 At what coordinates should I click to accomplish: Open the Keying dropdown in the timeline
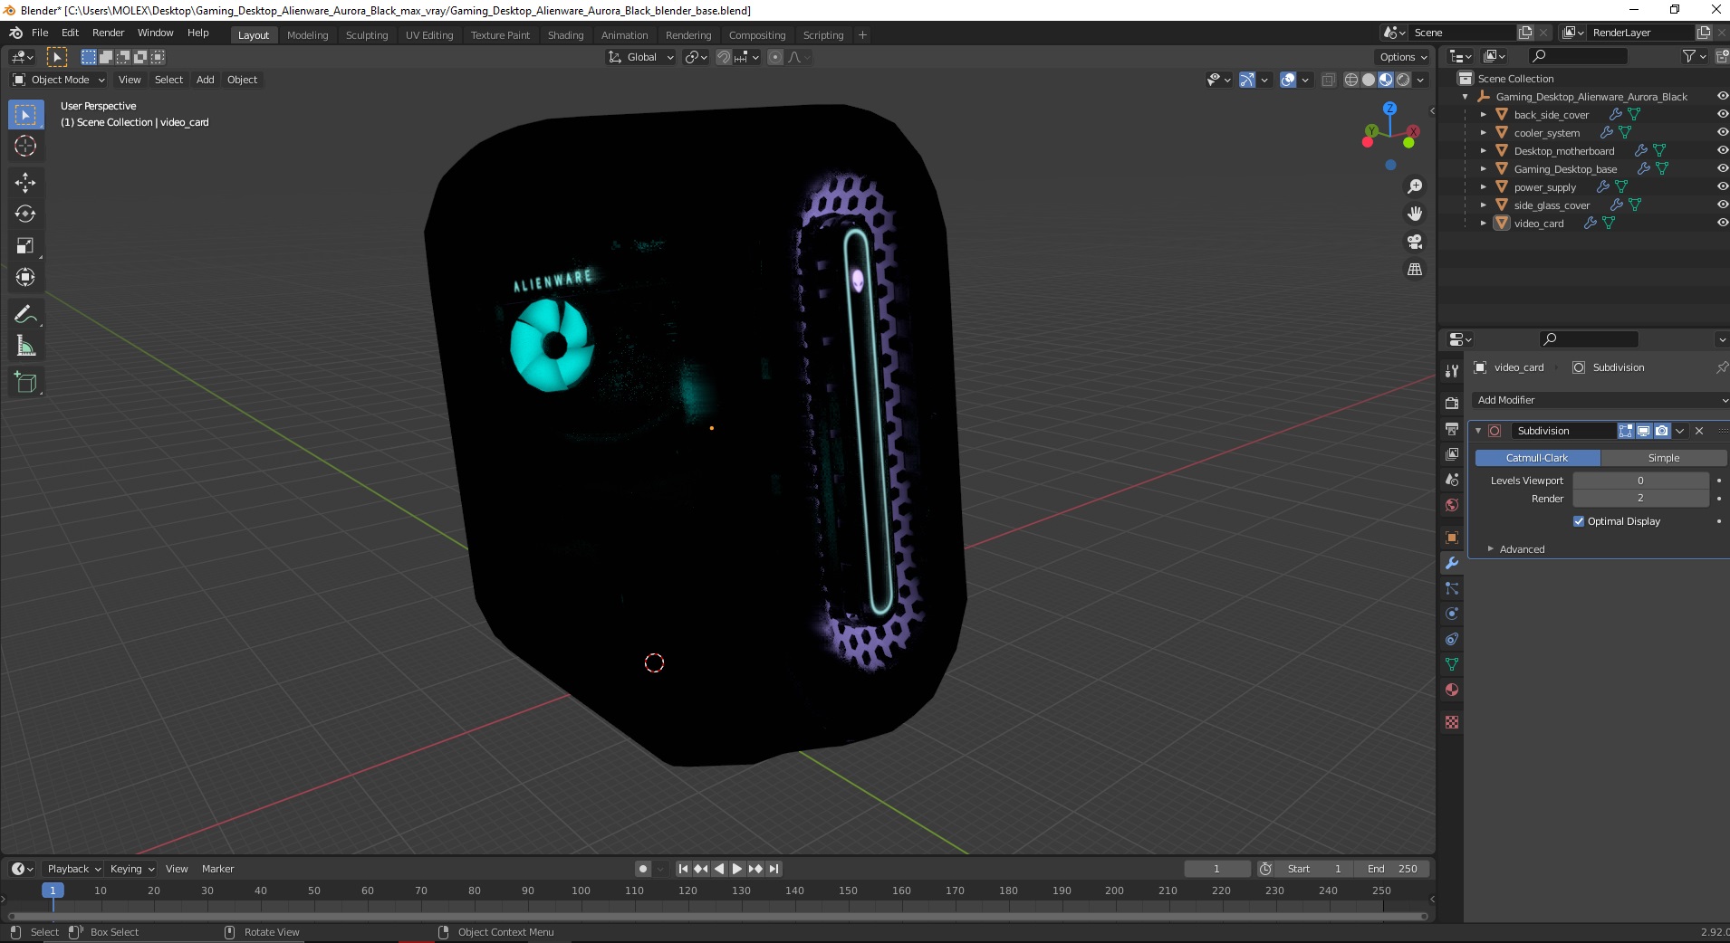pos(131,869)
